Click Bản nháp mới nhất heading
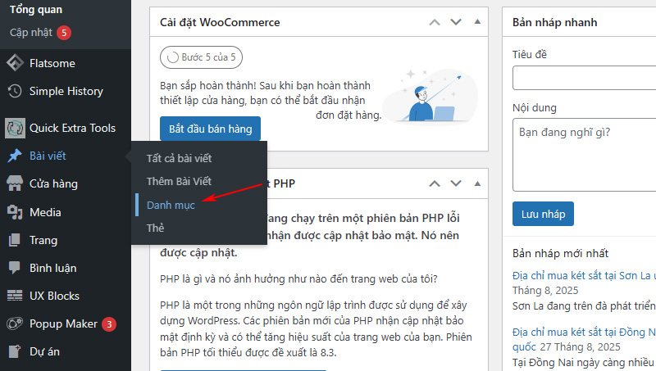Viewport: 656px width, 371px height. click(x=560, y=253)
